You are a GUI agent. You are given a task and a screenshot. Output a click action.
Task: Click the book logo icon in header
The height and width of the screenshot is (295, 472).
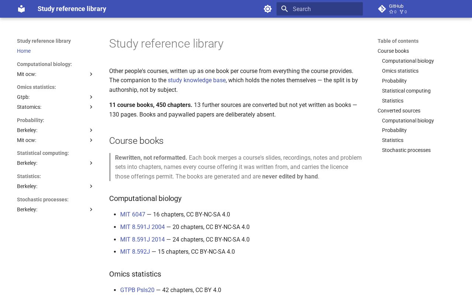[x=21, y=9]
